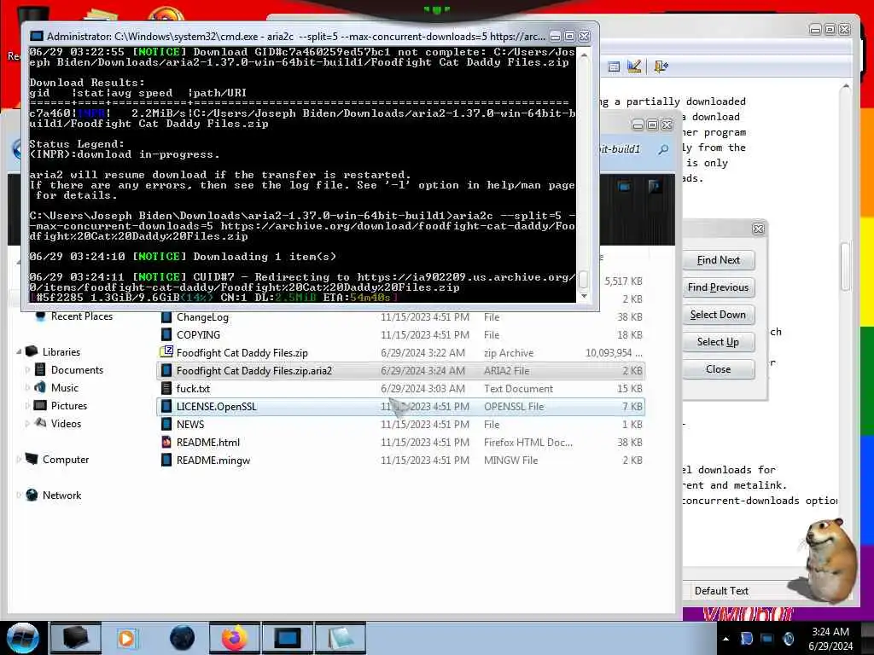
Task: Open the dark globe taskbar icon
Action: pos(183,638)
